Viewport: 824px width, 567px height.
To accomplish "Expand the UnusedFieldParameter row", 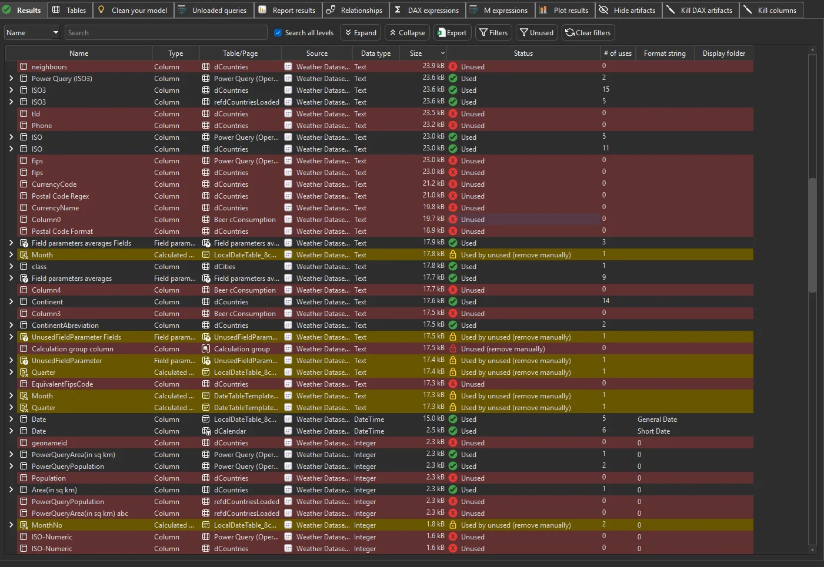I will tap(11, 360).
